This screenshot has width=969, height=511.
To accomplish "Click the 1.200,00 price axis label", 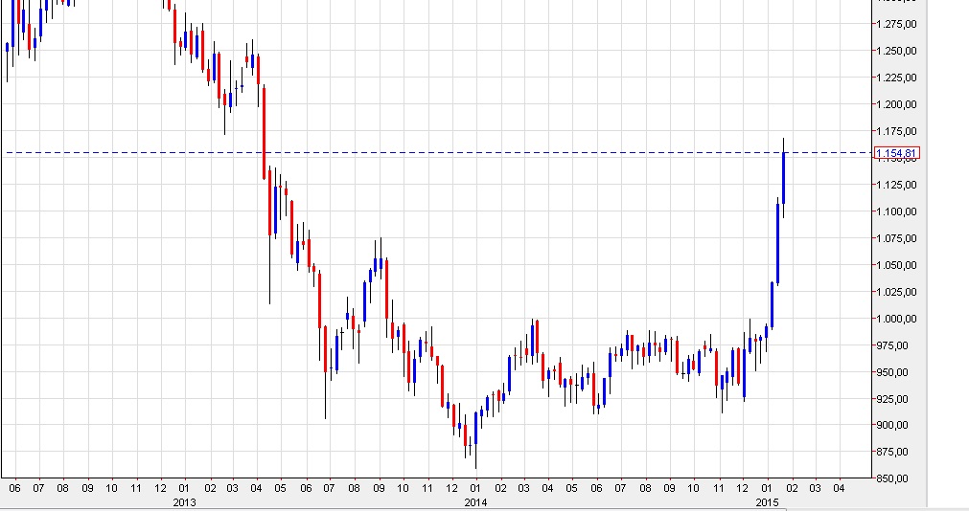I will tap(897, 104).
